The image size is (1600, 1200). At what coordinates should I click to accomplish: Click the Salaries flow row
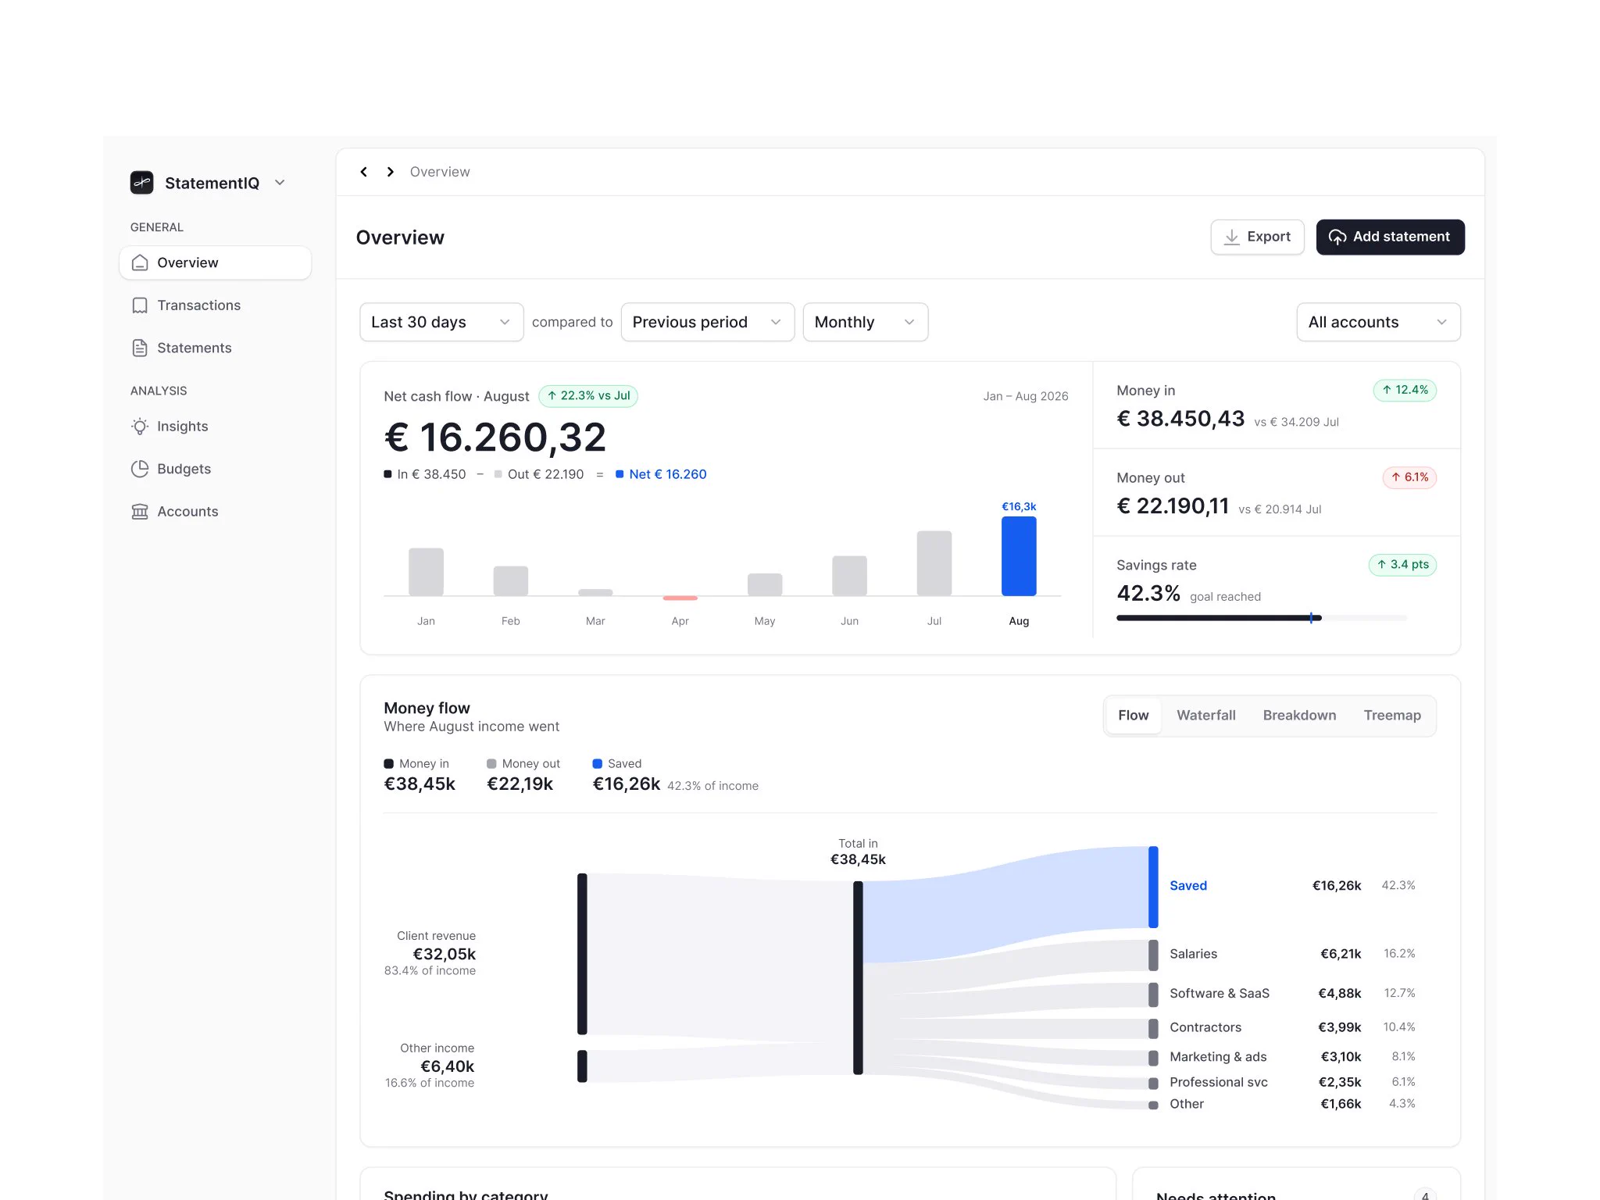point(1292,954)
